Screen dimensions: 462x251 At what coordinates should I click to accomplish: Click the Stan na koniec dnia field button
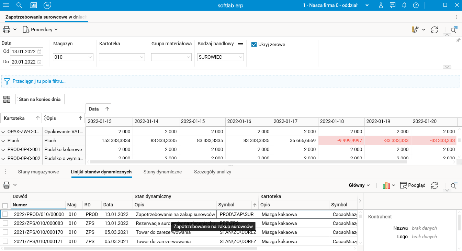click(x=40, y=99)
